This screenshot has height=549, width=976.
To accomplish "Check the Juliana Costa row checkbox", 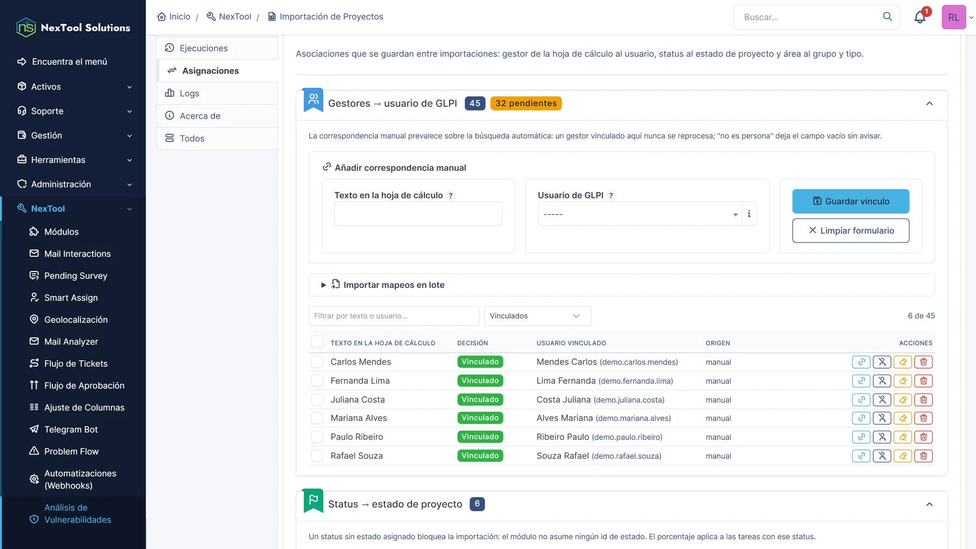I will tap(317, 400).
